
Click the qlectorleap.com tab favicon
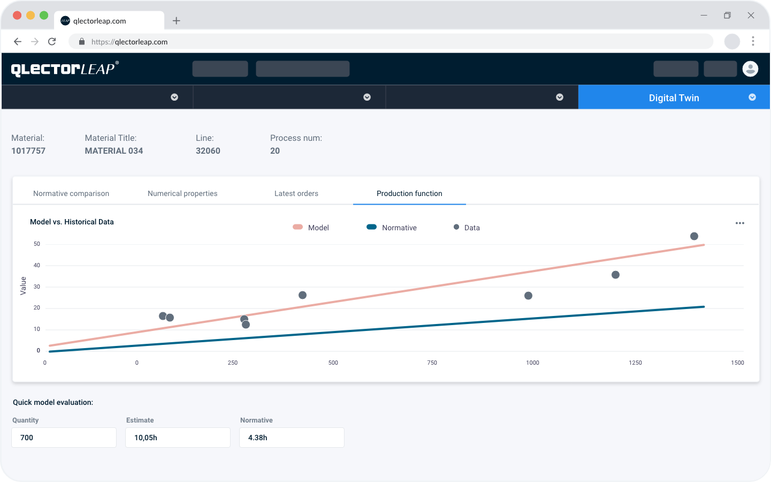(65, 21)
